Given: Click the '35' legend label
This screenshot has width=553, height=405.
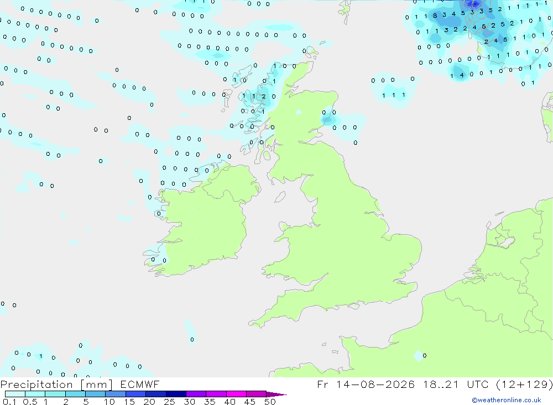Looking at the screenshot, I should [x=210, y=402].
